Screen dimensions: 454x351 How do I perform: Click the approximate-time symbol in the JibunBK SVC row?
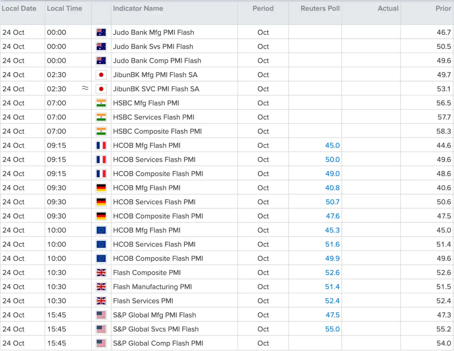pyautogui.click(x=85, y=88)
